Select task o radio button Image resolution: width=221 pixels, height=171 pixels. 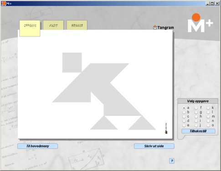point(208,126)
